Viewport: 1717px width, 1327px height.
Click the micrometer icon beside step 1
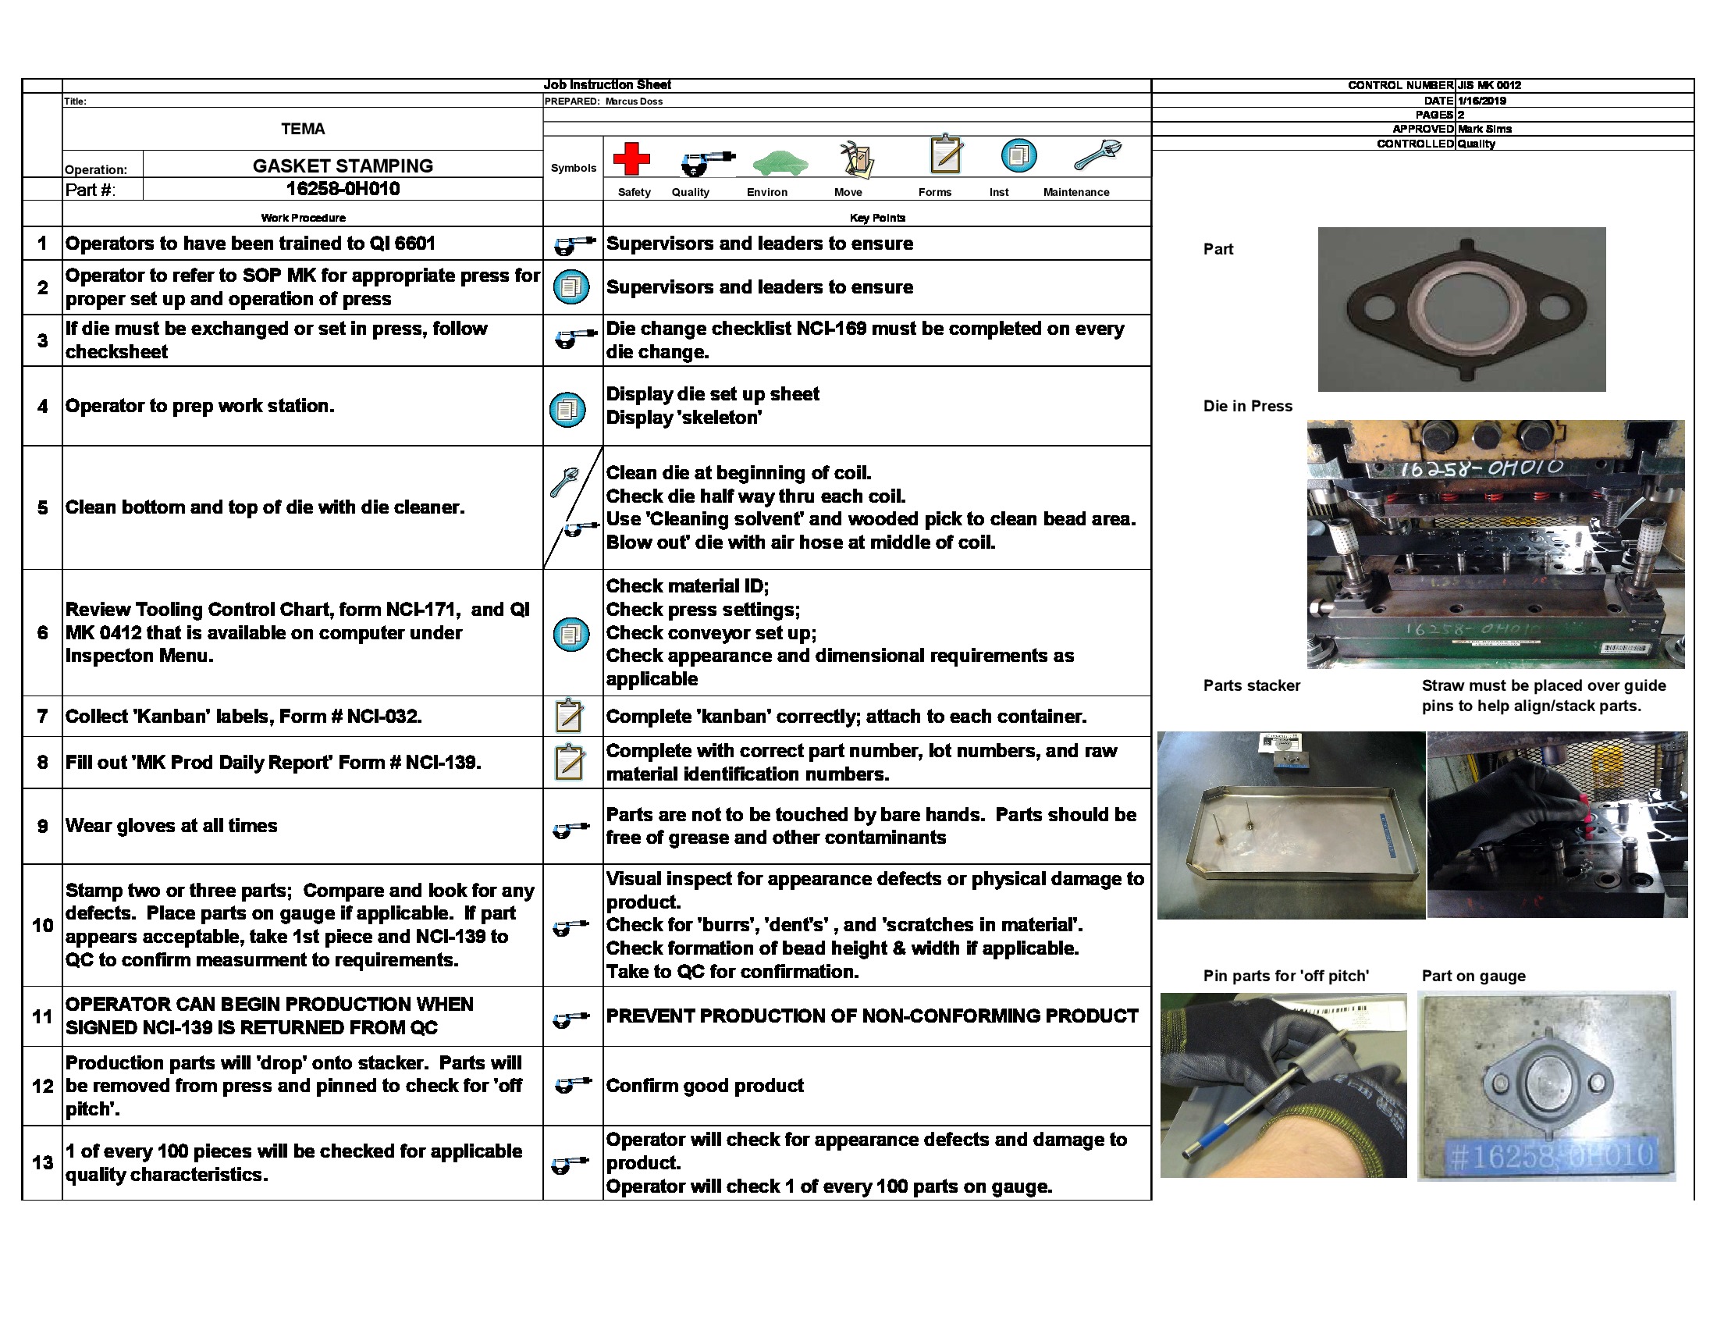[573, 245]
